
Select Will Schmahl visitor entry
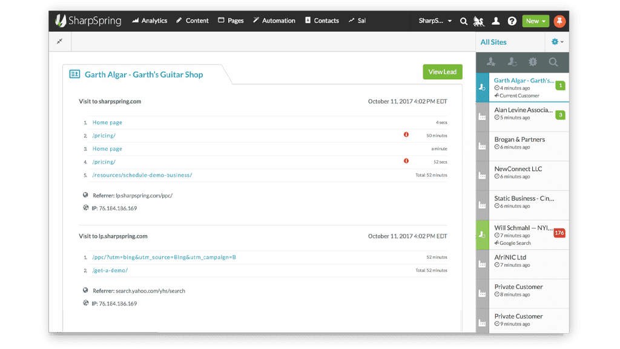click(523, 235)
